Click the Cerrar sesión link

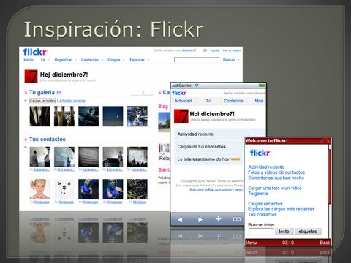point(232,50)
